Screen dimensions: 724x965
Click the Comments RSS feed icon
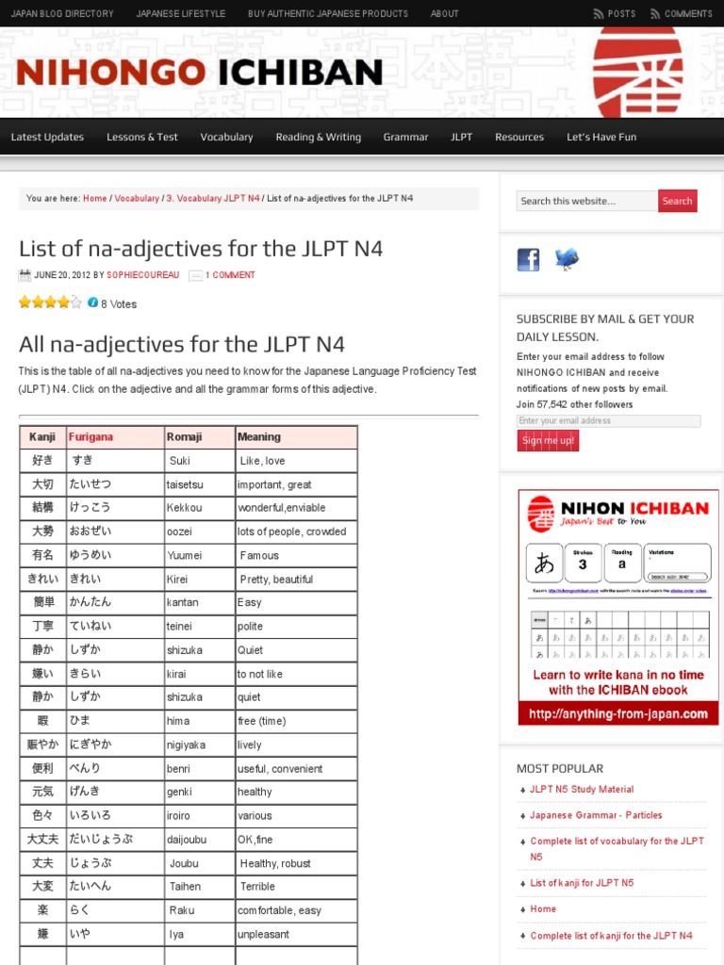coord(656,13)
